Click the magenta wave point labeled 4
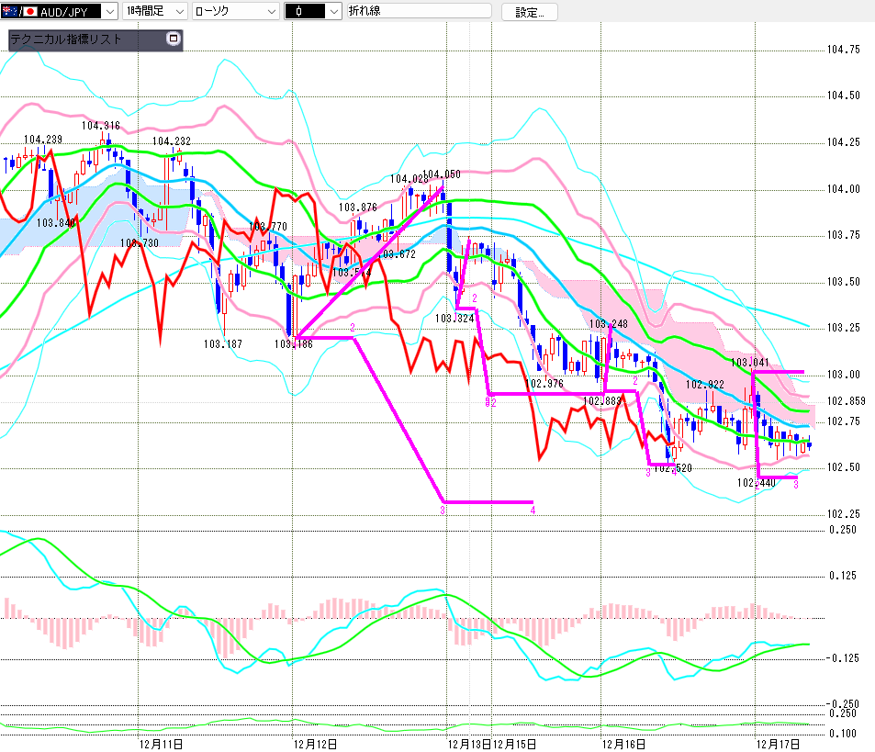This screenshot has width=875, height=752. pyautogui.click(x=533, y=510)
